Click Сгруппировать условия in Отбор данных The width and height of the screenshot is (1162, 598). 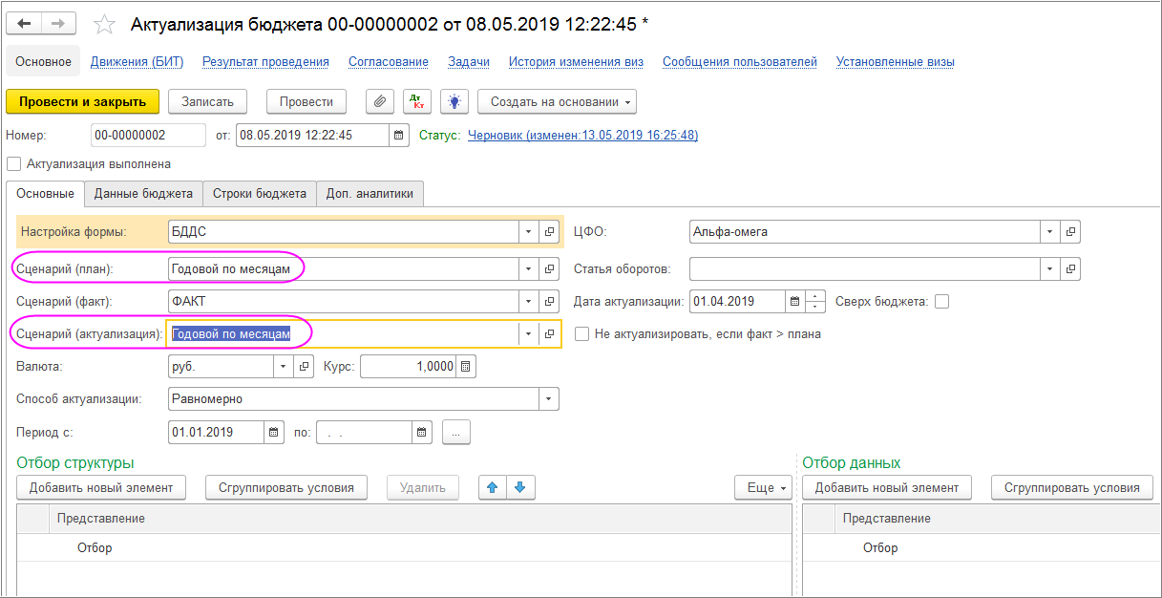1072,488
